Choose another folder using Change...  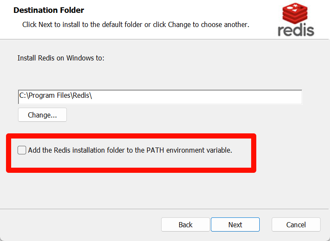point(42,115)
